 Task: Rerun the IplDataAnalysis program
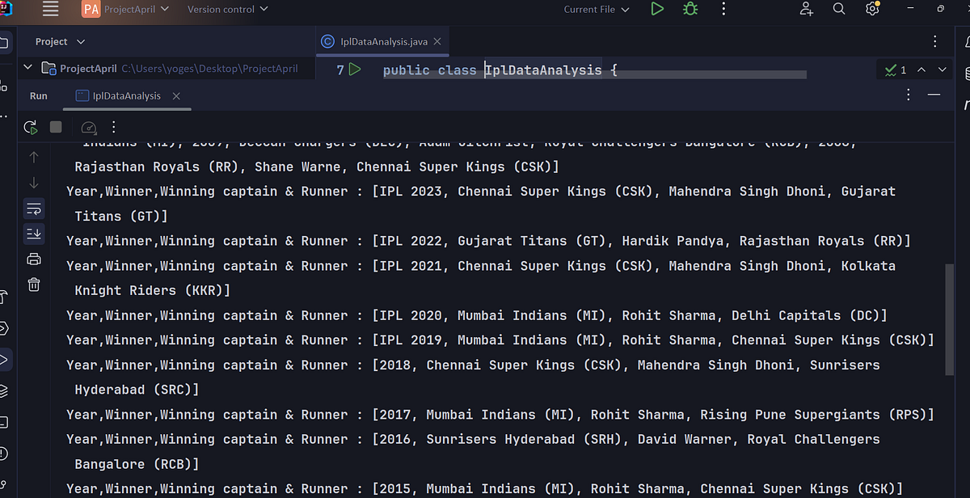pos(31,127)
